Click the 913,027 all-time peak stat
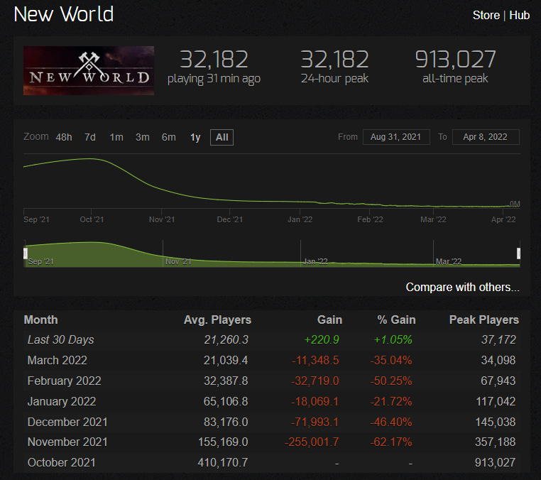 [x=455, y=60]
